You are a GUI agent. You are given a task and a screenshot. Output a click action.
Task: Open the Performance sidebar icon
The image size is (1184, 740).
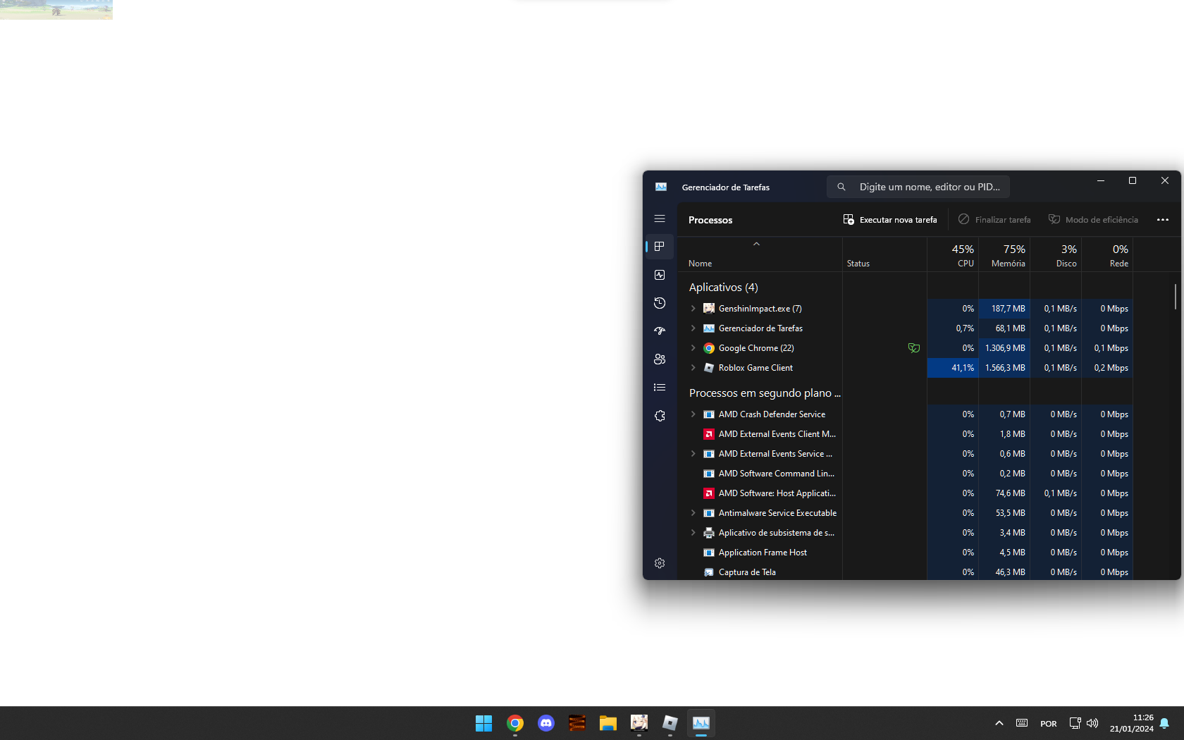point(660,275)
